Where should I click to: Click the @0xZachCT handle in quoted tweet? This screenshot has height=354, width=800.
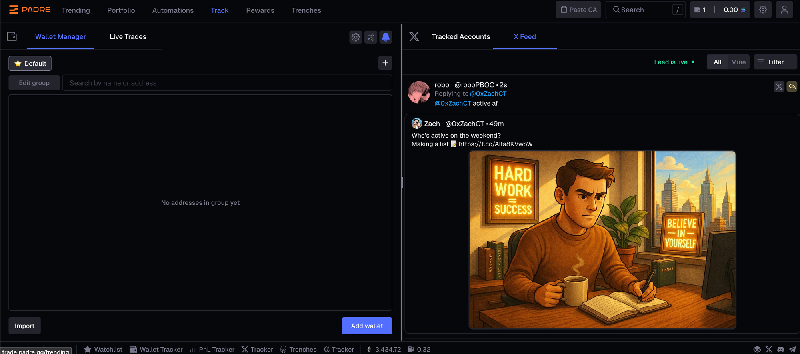(x=465, y=124)
